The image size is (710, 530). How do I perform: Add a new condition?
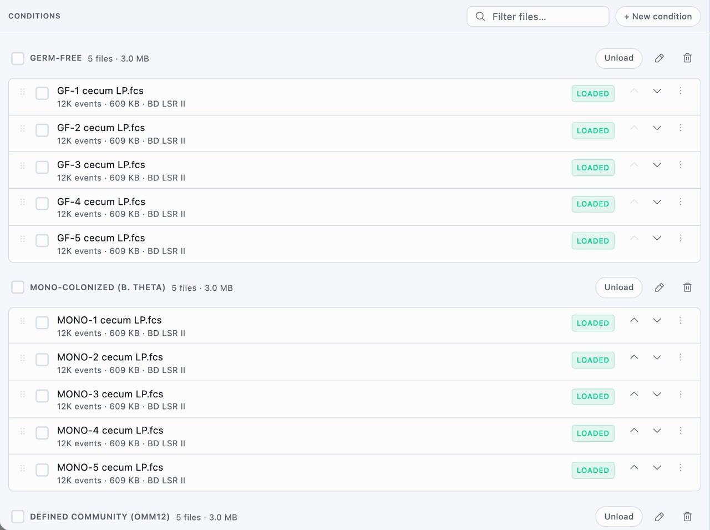click(x=658, y=17)
